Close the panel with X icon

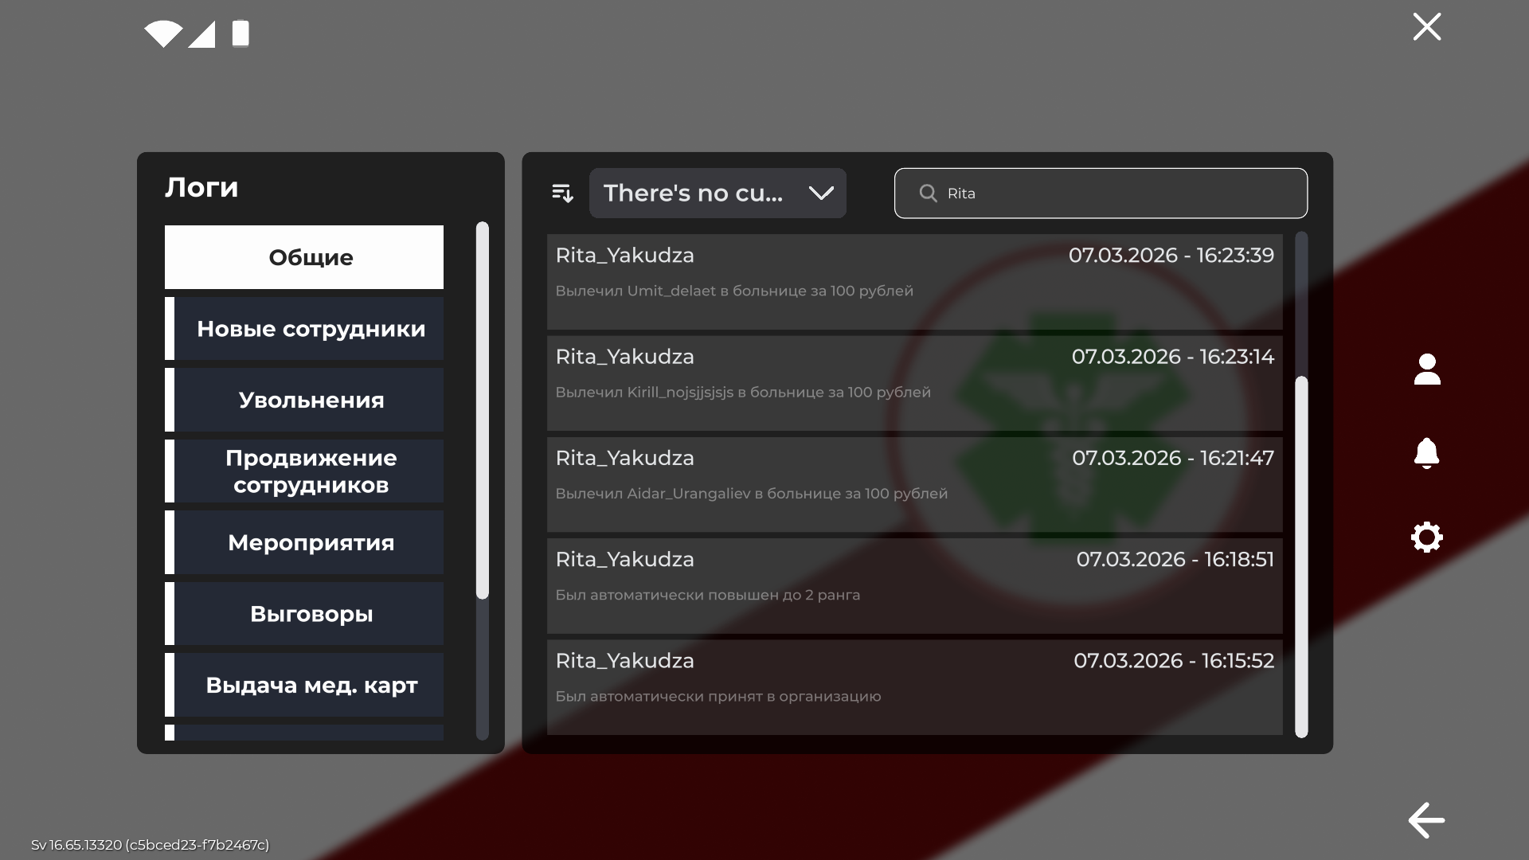tap(1426, 26)
